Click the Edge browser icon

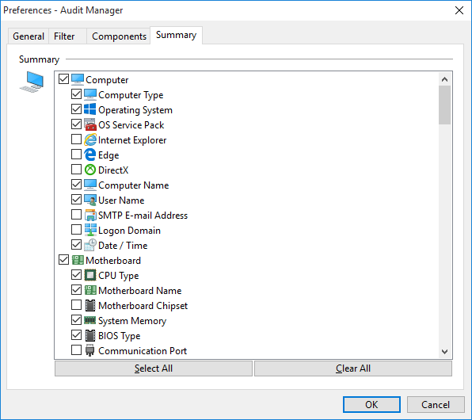pyautogui.click(x=90, y=155)
